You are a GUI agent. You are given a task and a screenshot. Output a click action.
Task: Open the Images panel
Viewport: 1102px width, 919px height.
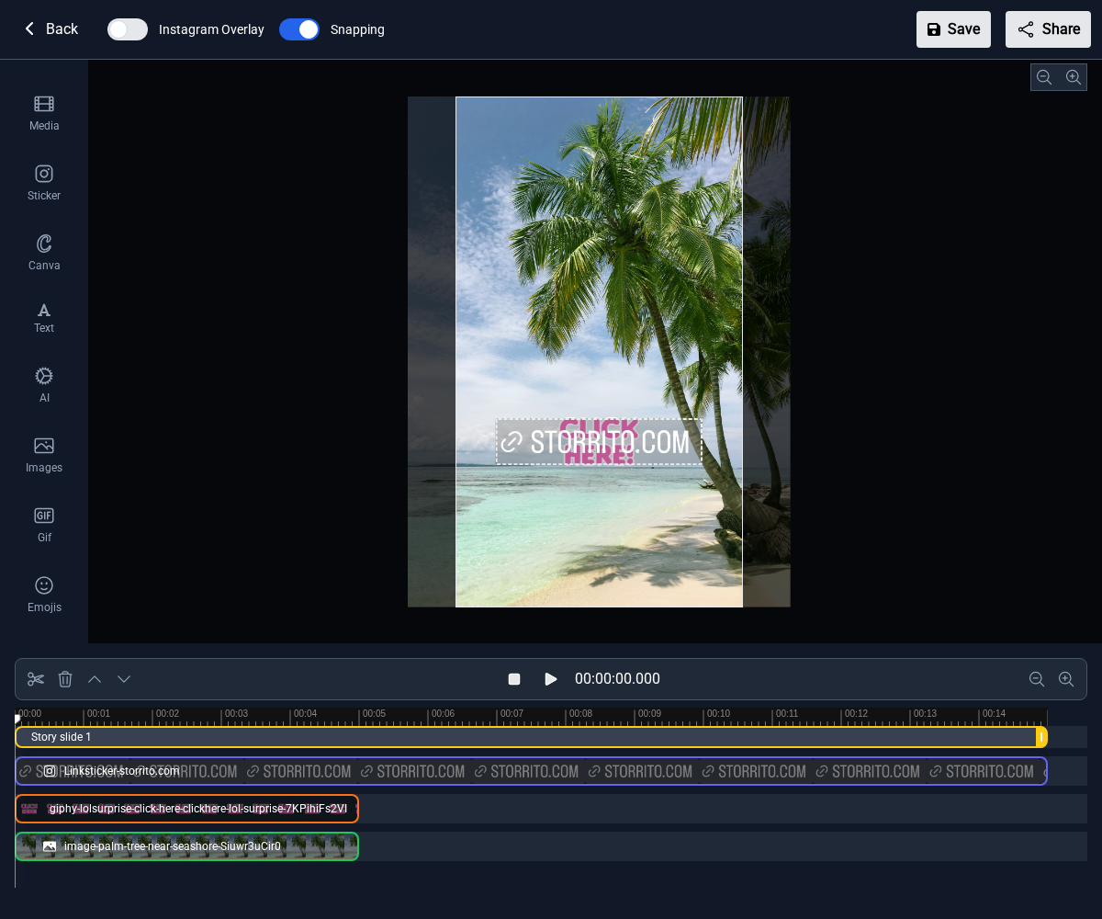(x=44, y=455)
